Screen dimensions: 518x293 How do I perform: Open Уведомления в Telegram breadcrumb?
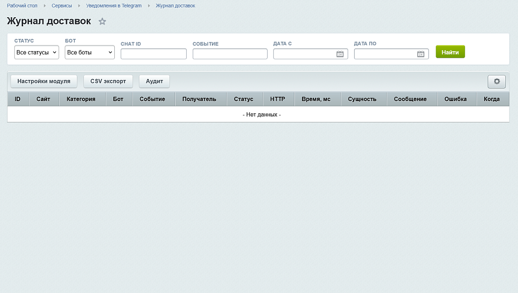114,6
